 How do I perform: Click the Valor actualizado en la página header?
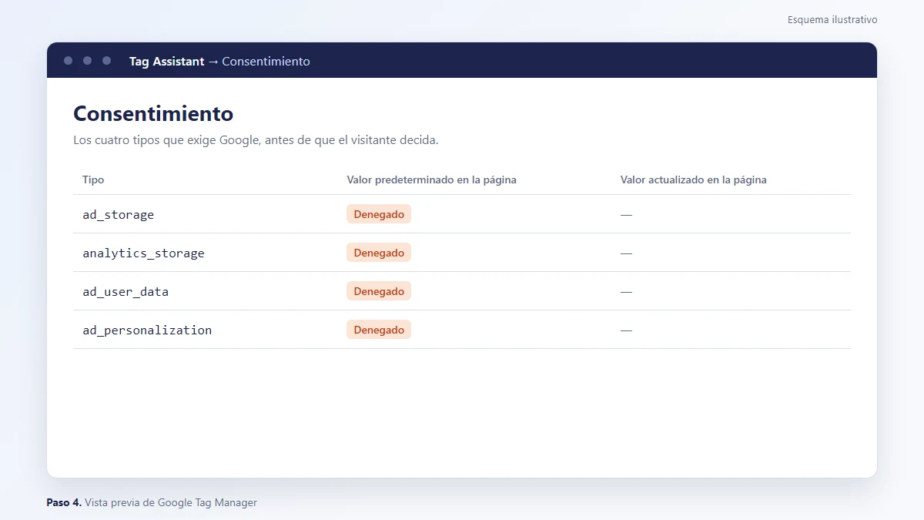(x=694, y=179)
